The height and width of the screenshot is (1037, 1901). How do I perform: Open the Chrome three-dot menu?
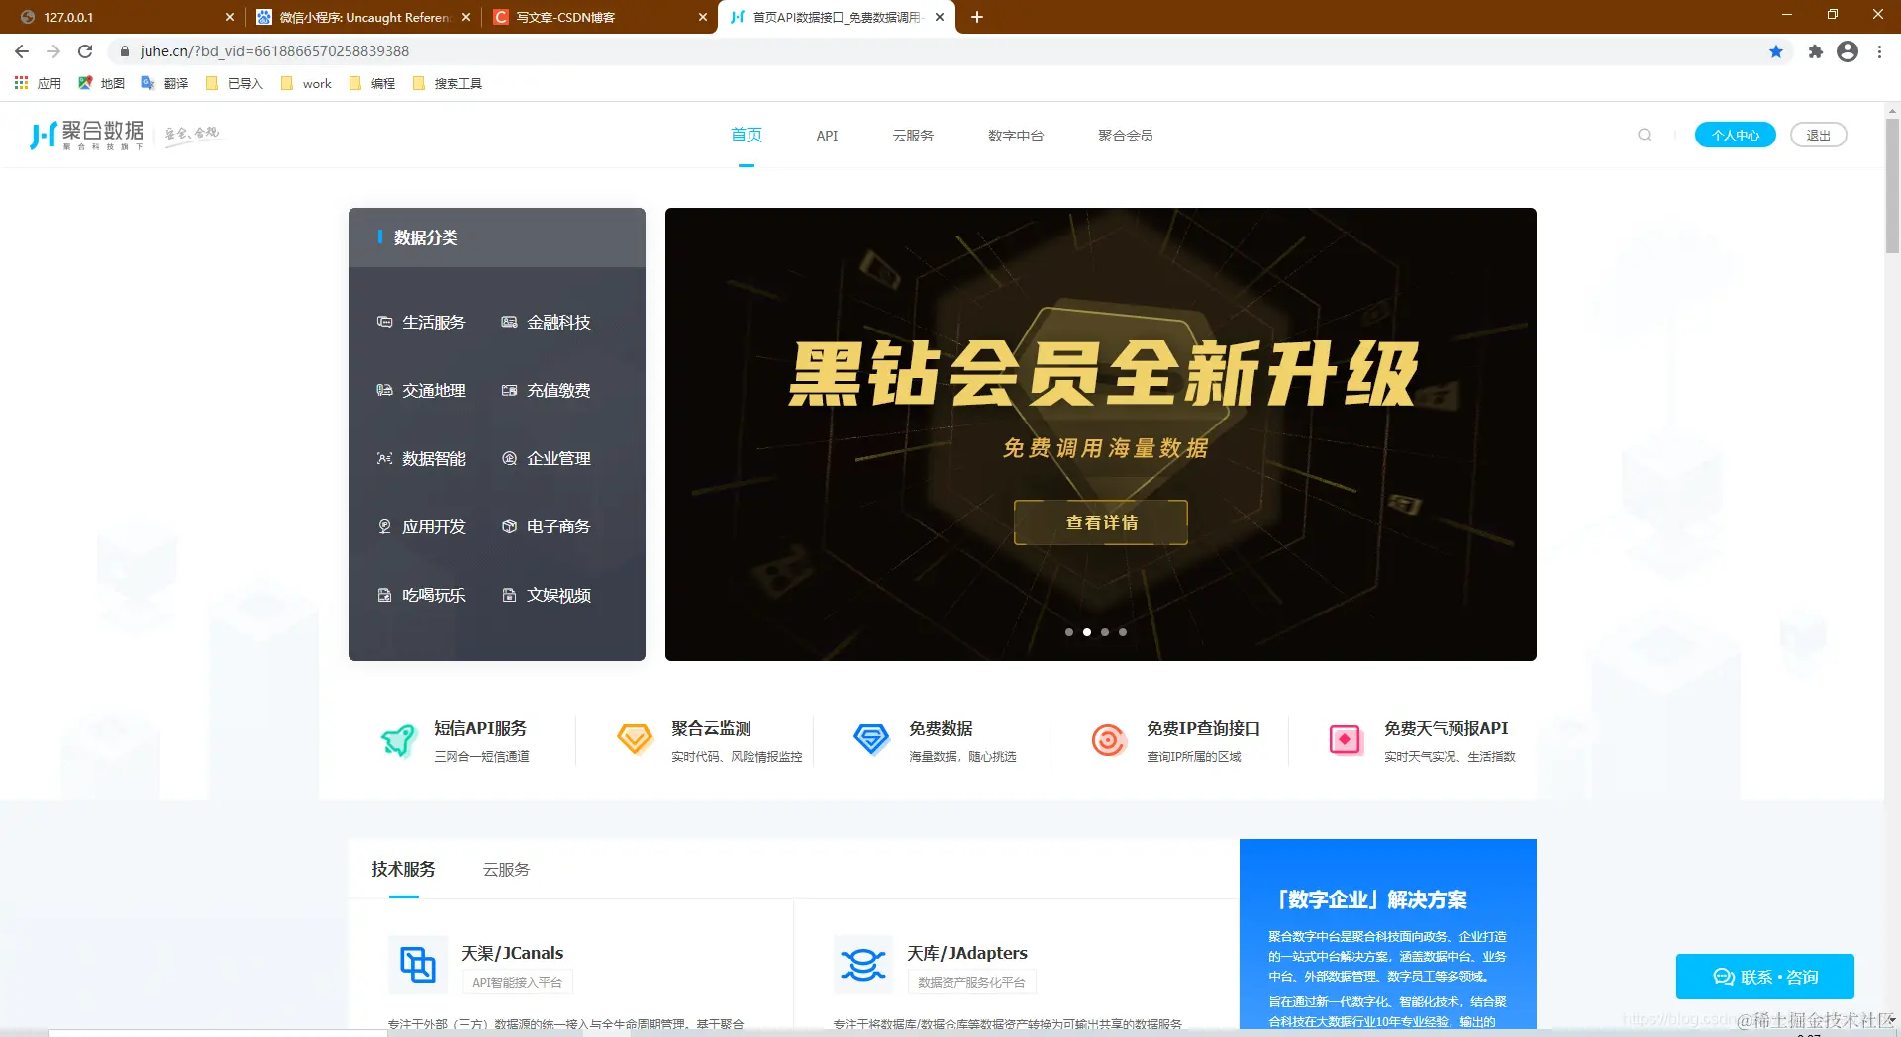click(x=1879, y=51)
